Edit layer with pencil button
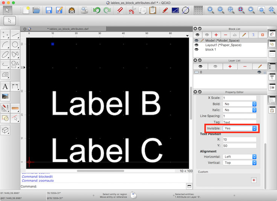The width and height of the screenshot is (277, 201). click(260, 66)
